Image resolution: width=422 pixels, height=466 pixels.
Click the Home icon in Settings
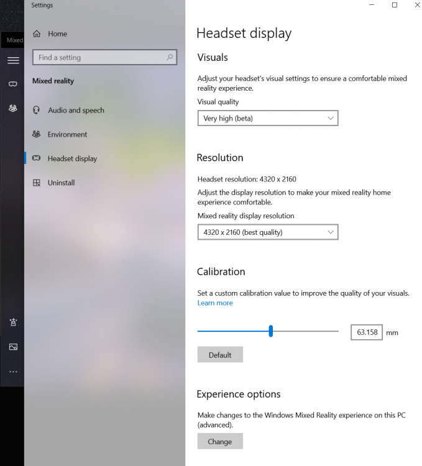(x=37, y=34)
